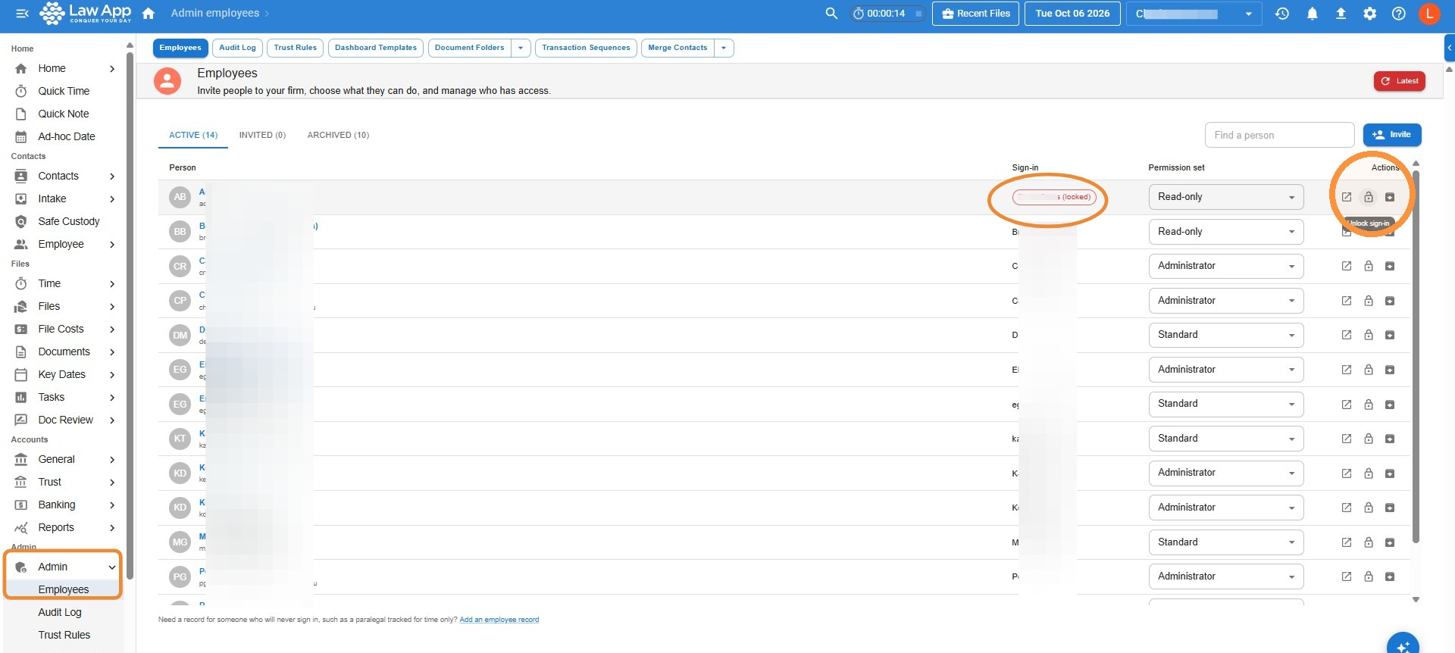Screen dimensions: 1455x653
Task: Open permission set dropdown for PG row
Action: (1226, 576)
